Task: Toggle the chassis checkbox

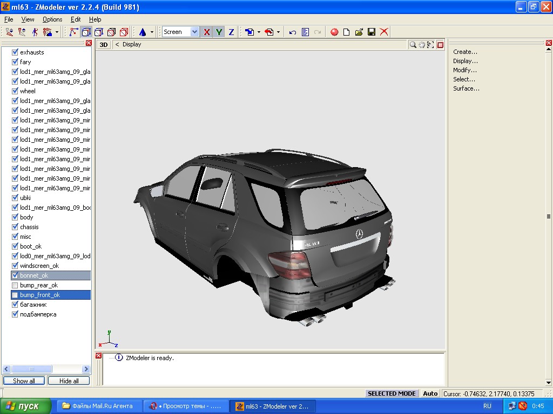Action: pos(15,227)
